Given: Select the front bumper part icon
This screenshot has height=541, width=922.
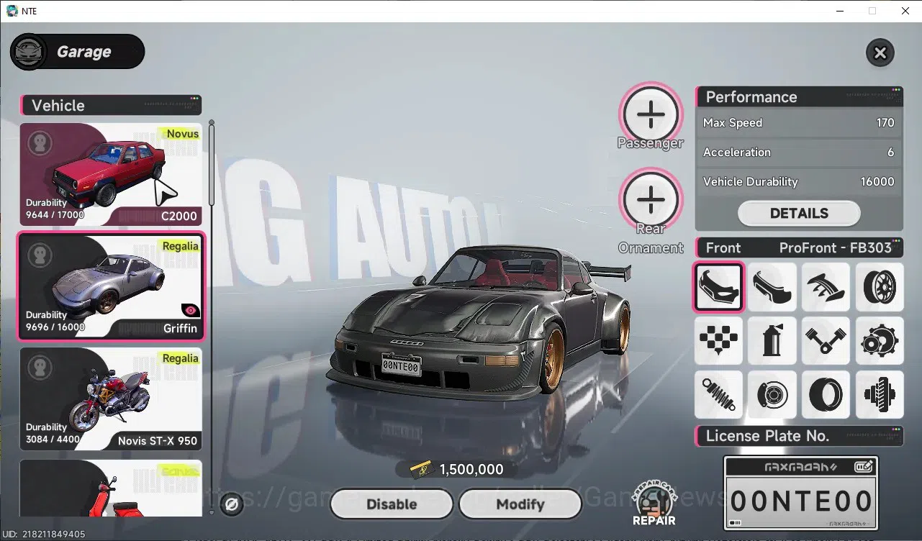Looking at the screenshot, I should click(x=718, y=287).
